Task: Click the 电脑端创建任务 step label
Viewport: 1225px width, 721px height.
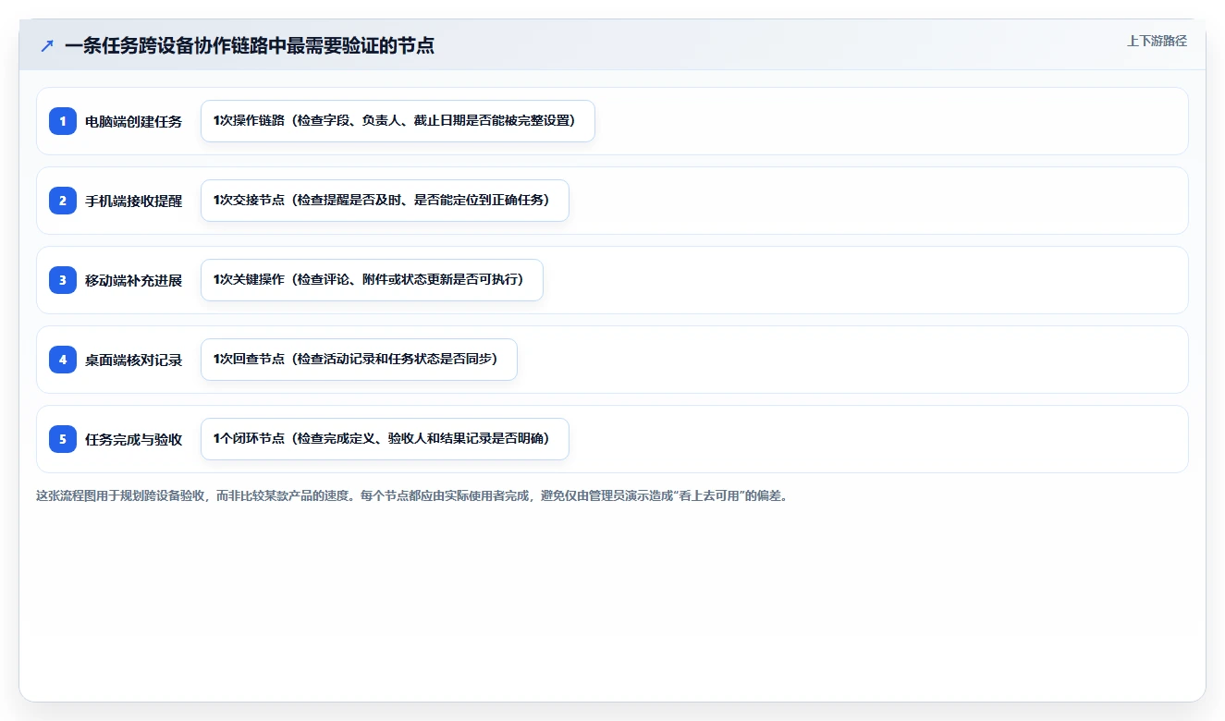Action: (x=134, y=121)
